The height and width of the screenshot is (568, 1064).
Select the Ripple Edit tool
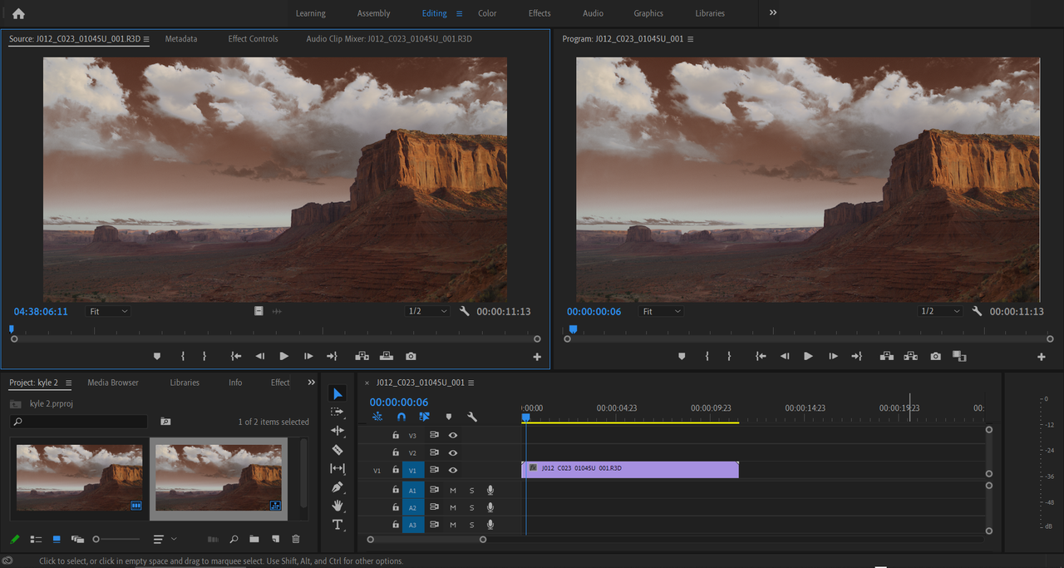click(x=337, y=431)
